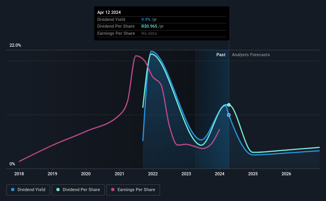326x201 pixels.
Task: Click the teal Dividend Per Share legend dot
Action: pyautogui.click(x=58, y=190)
